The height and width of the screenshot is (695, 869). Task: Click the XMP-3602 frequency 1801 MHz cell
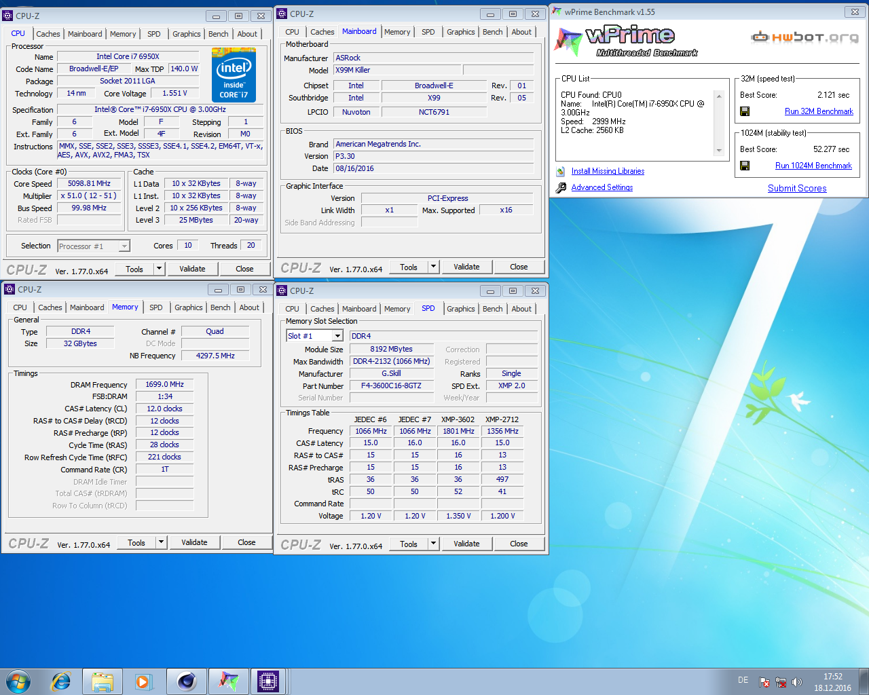click(458, 431)
